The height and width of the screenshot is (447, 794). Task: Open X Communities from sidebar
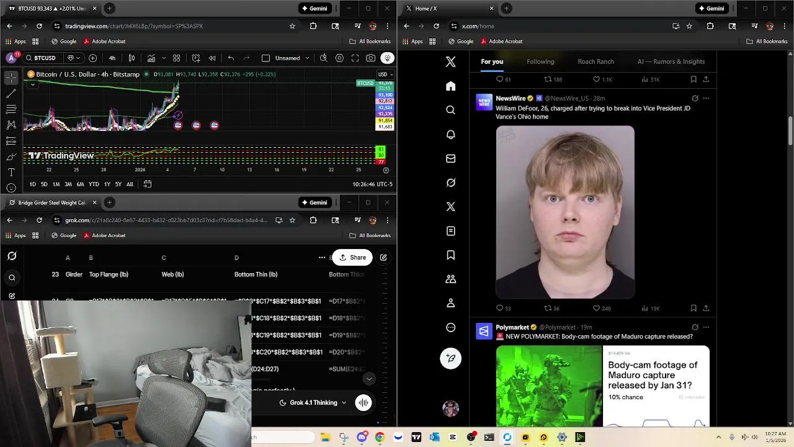click(451, 279)
